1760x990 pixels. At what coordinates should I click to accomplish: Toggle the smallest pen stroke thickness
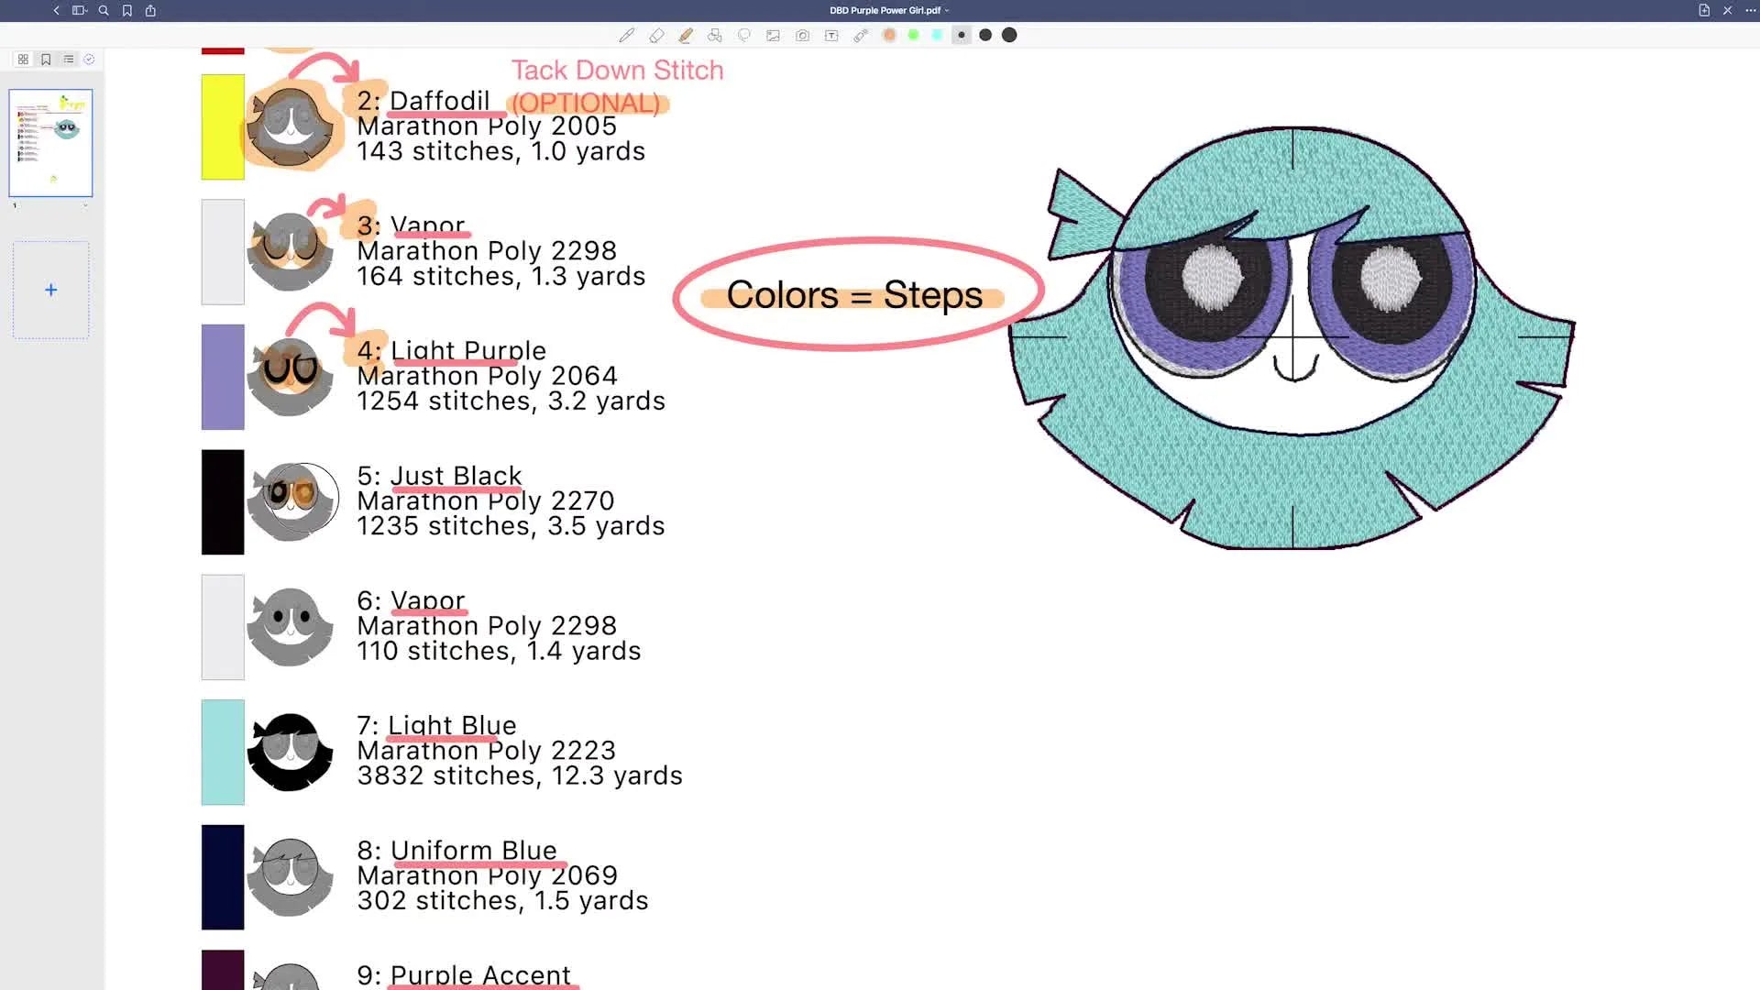pyautogui.click(x=961, y=35)
